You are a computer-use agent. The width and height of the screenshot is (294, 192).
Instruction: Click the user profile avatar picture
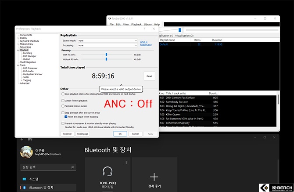[x=26, y=152]
